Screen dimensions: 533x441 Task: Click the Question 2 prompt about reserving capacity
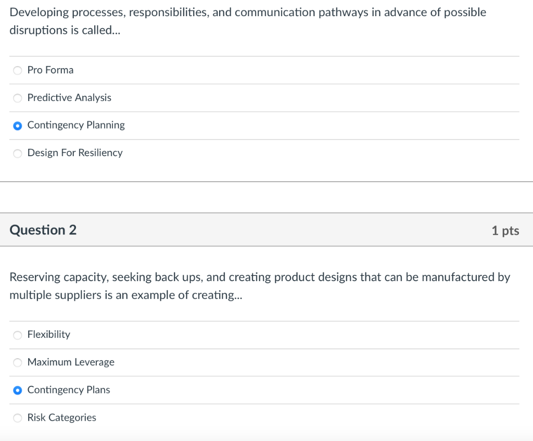click(x=260, y=286)
